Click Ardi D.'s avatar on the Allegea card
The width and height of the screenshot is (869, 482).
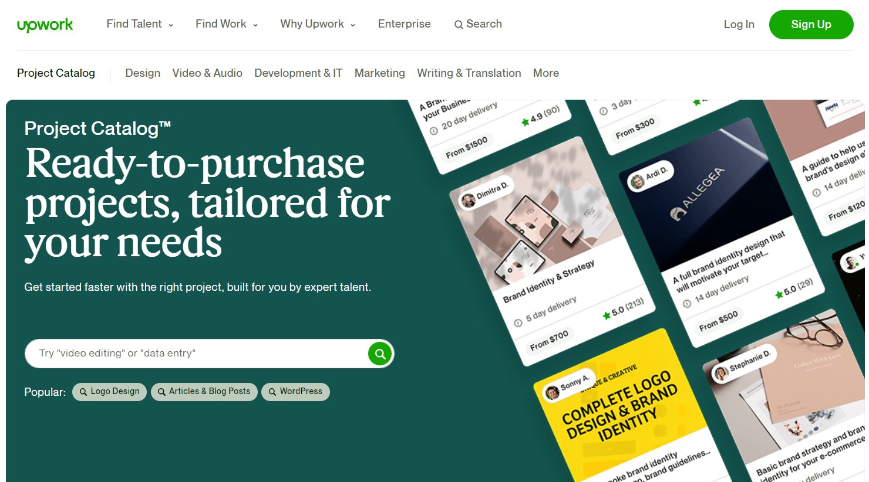click(x=637, y=182)
